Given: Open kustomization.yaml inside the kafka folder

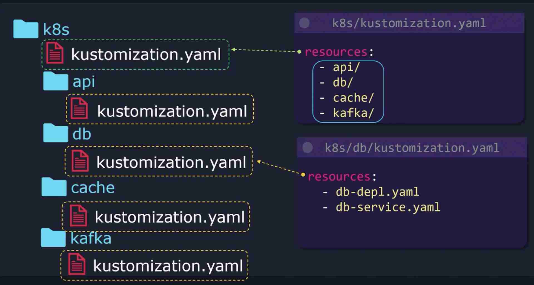Looking at the screenshot, I should 168,266.
